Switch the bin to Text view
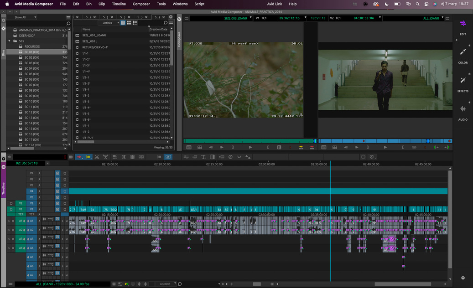473x288 pixels. tap(123, 23)
